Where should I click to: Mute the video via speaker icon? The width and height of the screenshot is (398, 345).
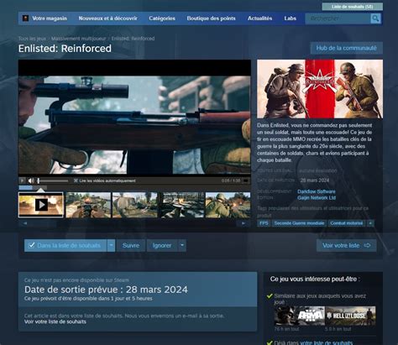coord(31,180)
